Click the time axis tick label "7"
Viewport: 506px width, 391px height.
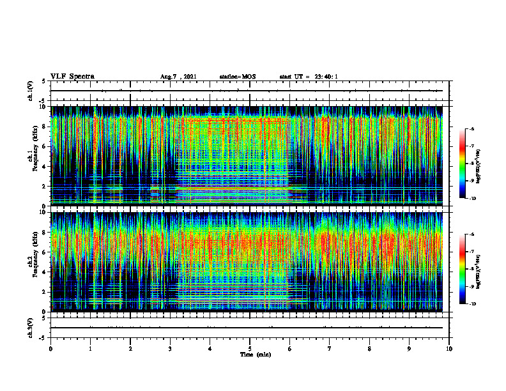(330, 349)
